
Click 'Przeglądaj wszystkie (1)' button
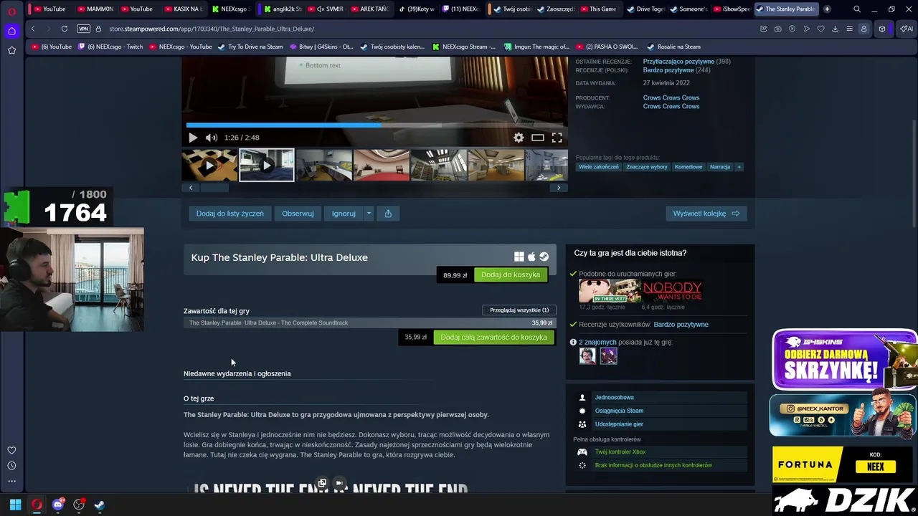(x=519, y=310)
